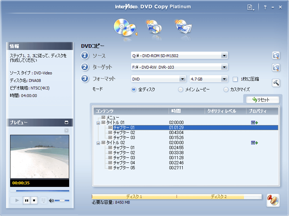Image resolution: width=289 pixels, height=216 pixels.
Task: Click the Title 01 properties icon
Action: [x=254, y=123]
